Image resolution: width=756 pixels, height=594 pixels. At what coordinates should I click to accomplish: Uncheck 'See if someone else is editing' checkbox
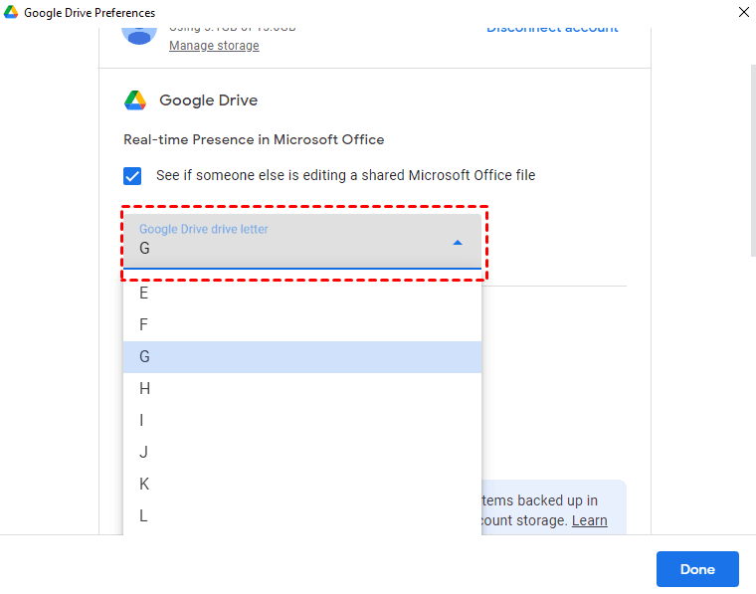click(x=132, y=176)
